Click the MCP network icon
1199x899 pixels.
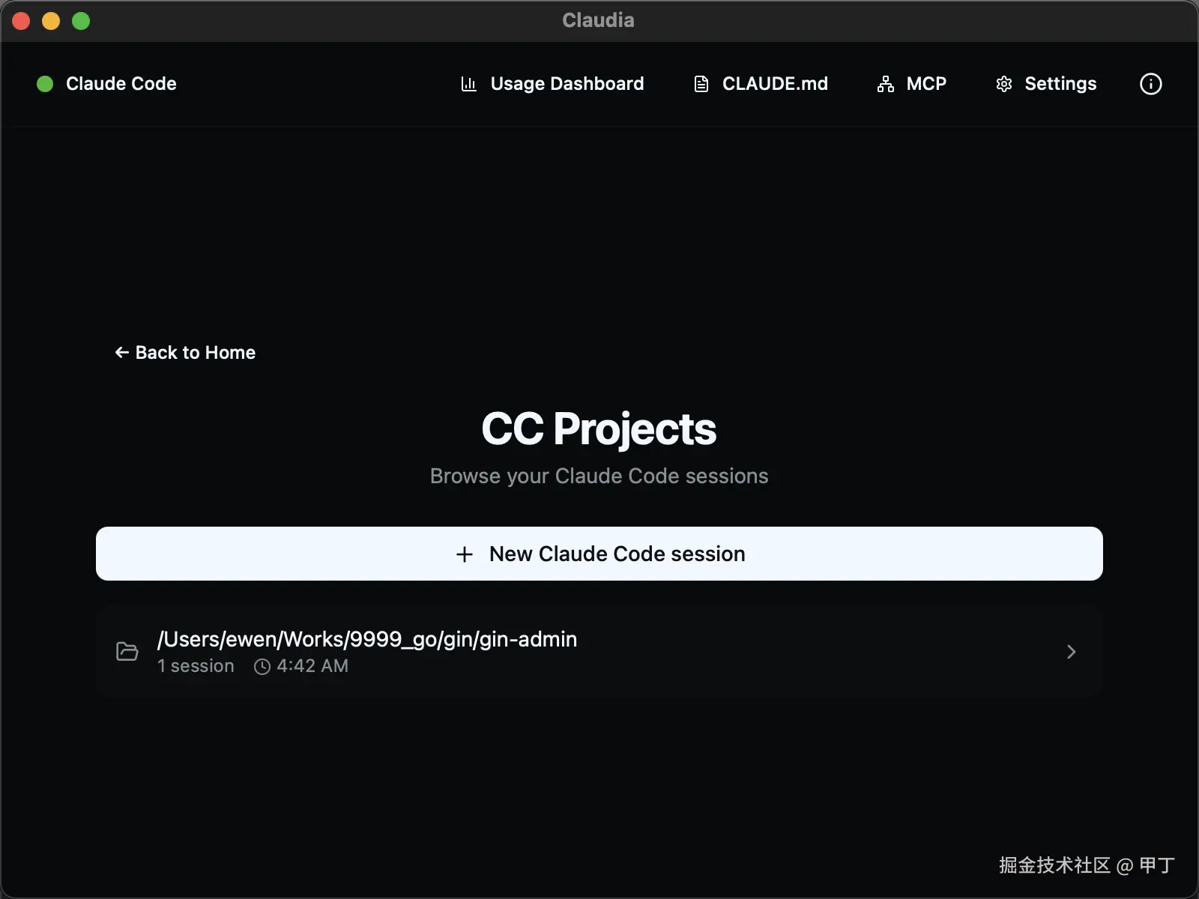pos(886,84)
